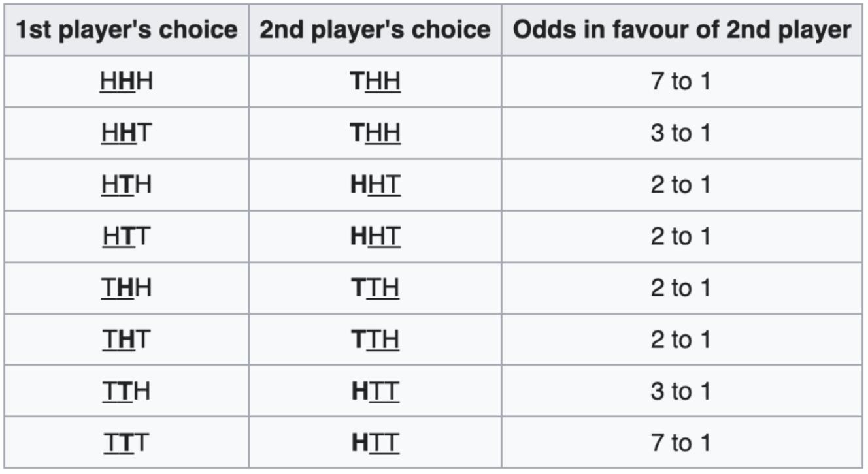
Task: Click THH in the 1st player's column
Action: click(126, 288)
